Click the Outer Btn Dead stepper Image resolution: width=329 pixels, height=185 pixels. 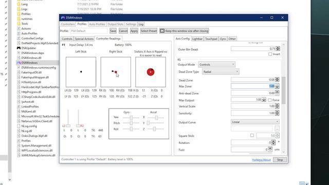(278, 49)
